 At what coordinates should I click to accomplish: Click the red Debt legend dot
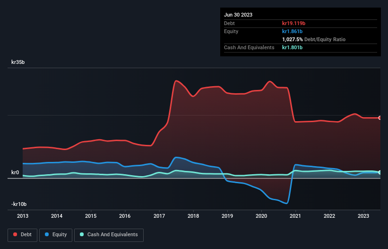[15, 234]
